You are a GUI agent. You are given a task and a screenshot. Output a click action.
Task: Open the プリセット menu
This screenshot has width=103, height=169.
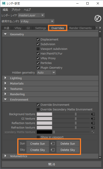point(16,10)
